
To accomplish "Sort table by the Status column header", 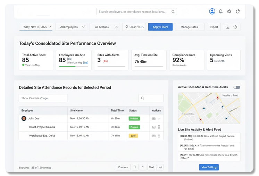I will (x=133, y=110).
